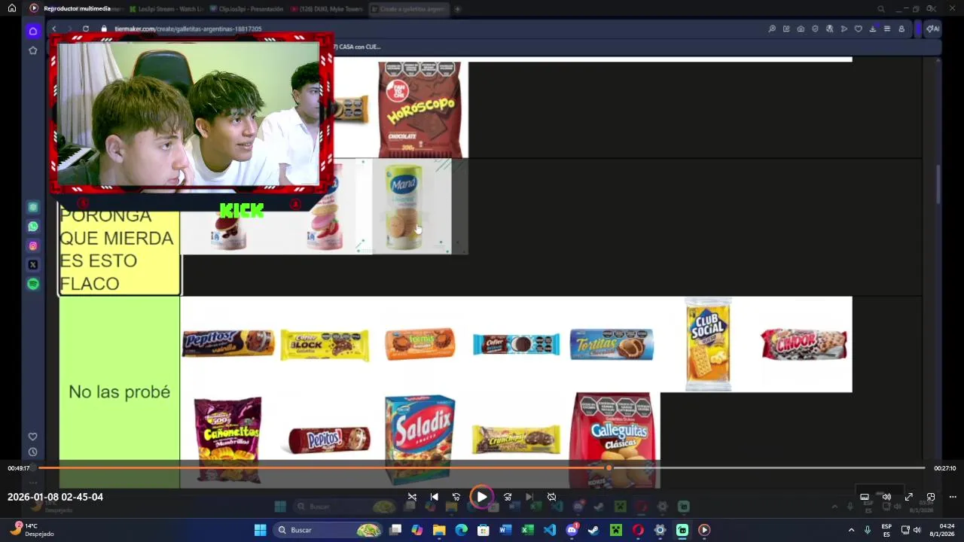964x542 pixels.
Task: Expand hidden system tray icons chevron
Action: point(851,530)
